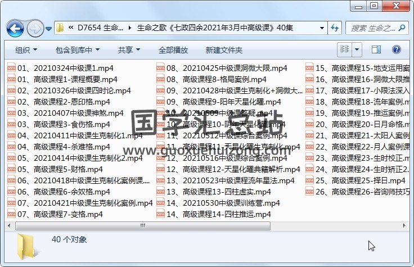Select file 07、20210421中级课生克制化案例.mp4
The width and height of the screenshot is (414, 267).
point(80,203)
